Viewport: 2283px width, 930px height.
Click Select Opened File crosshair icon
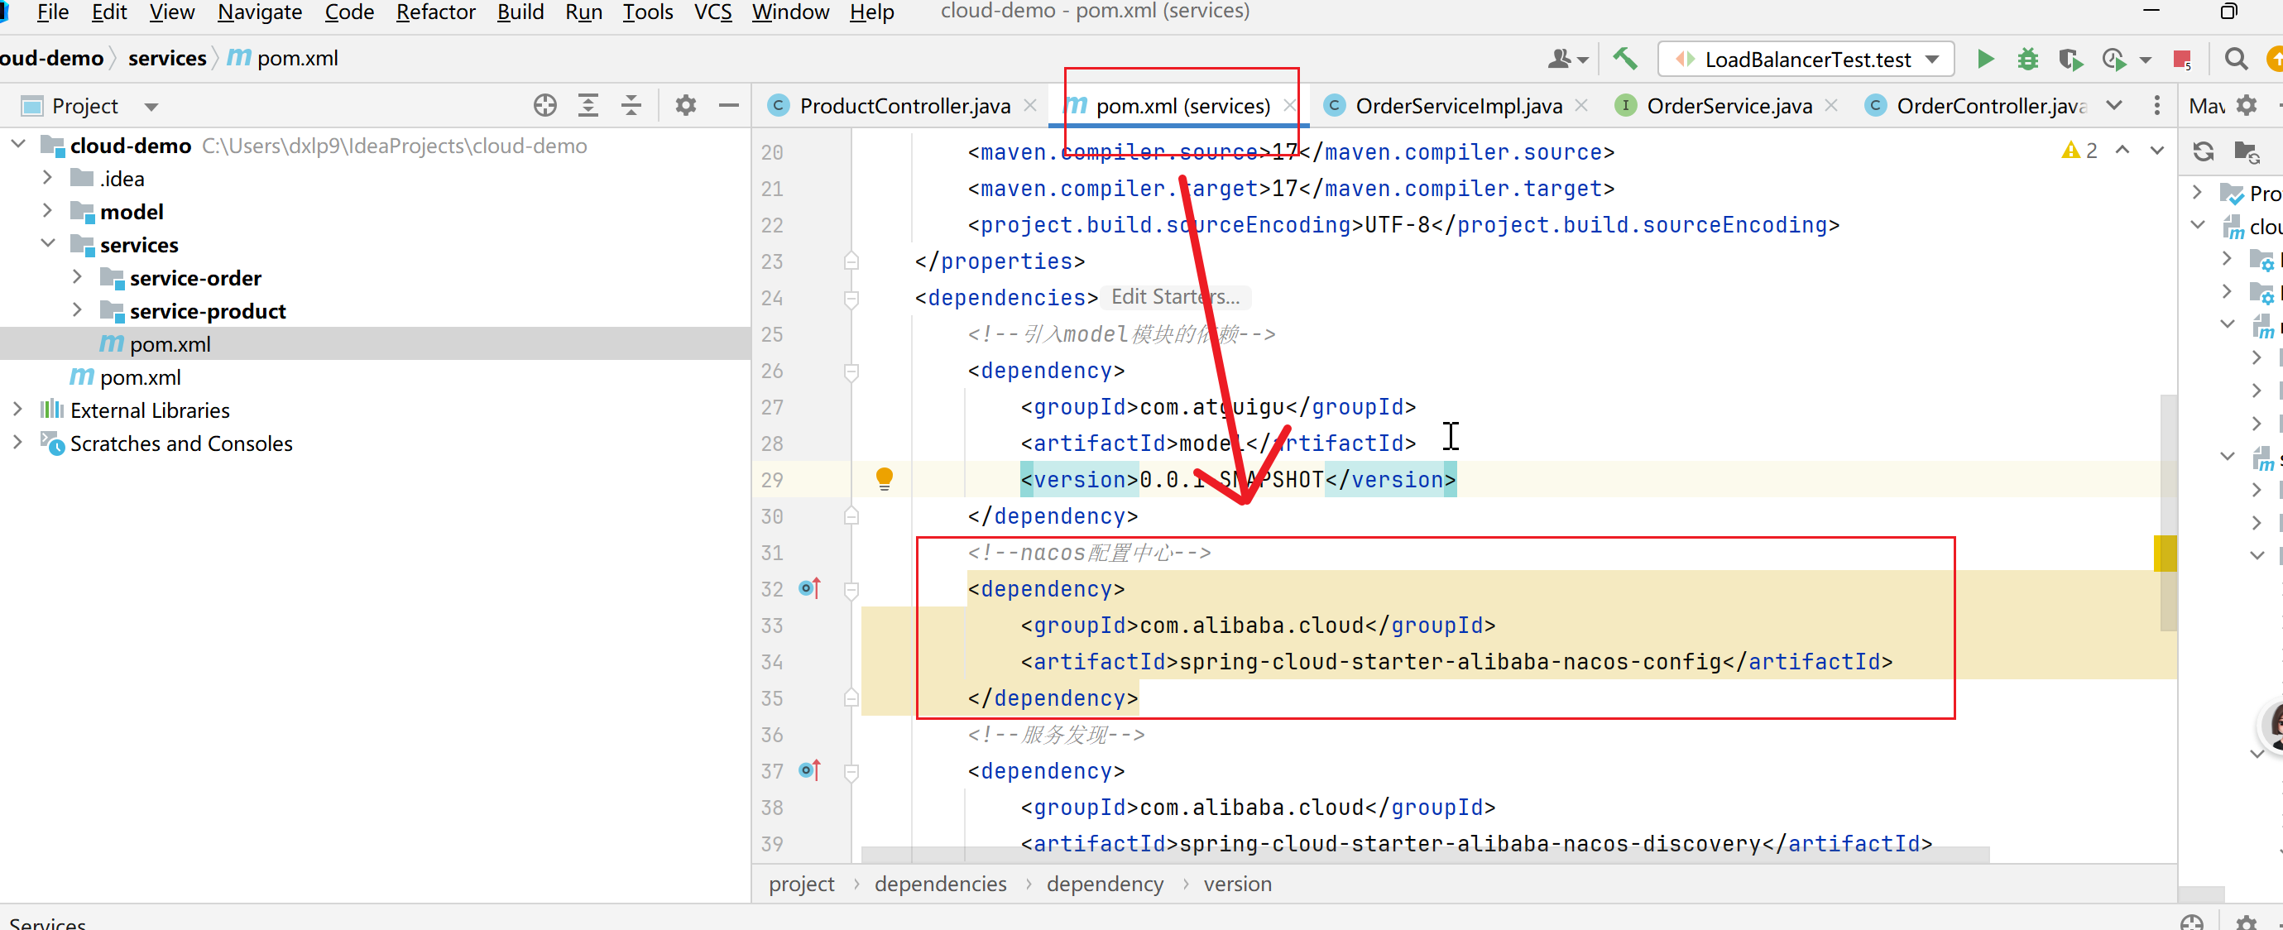click(545, 106)
